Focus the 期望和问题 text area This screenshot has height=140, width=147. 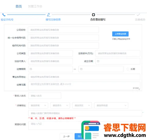[x=85, y=126]
